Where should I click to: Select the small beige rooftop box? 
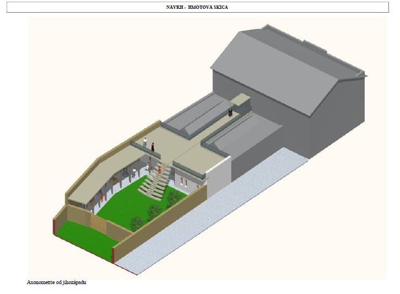point(241,100)
